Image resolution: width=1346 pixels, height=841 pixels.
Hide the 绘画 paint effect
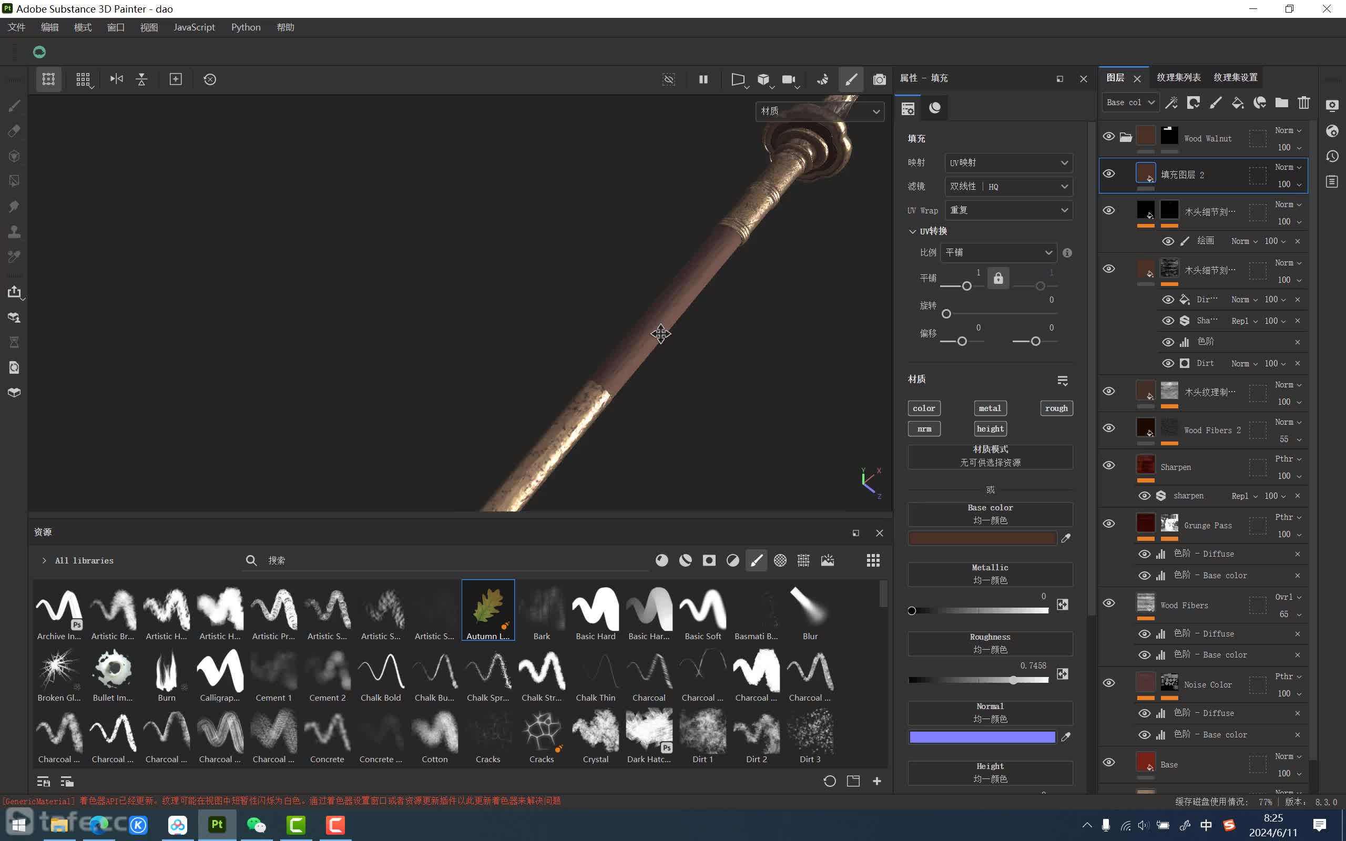[x=1168, y=241]
